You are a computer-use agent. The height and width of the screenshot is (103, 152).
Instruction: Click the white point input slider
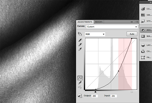[x=132, y=92]
